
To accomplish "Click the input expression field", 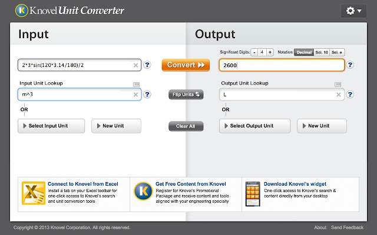I will [80, 65].
